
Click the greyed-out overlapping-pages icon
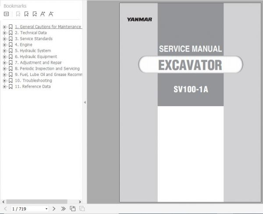(82, 209)
